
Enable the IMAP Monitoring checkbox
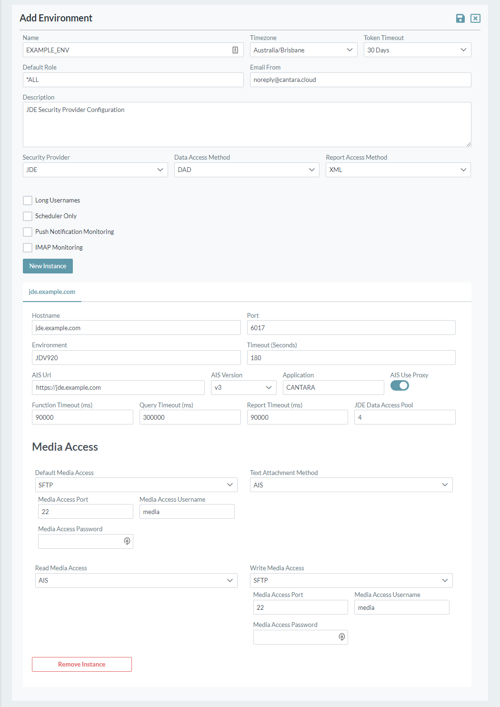[28, 248]
